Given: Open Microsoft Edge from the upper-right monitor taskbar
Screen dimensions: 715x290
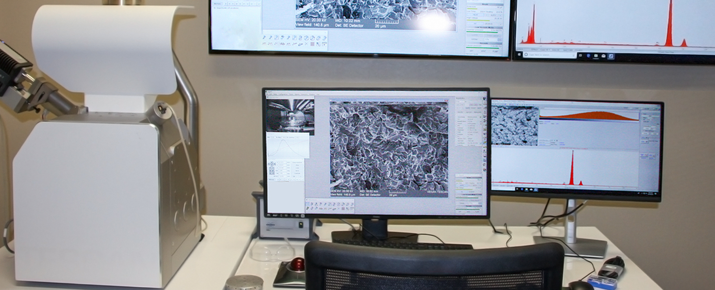Looking at the screenshot, I should (589, 56).
